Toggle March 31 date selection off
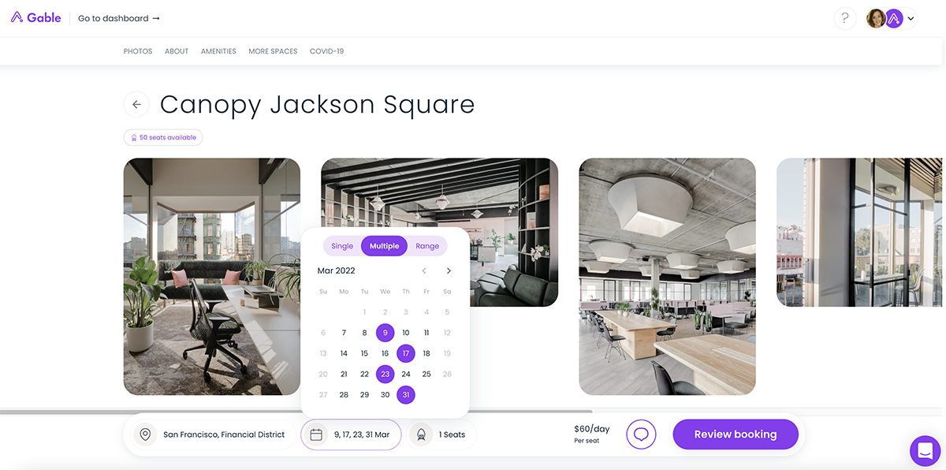Viewport: 946px width, 470px height. coord(405,395)
